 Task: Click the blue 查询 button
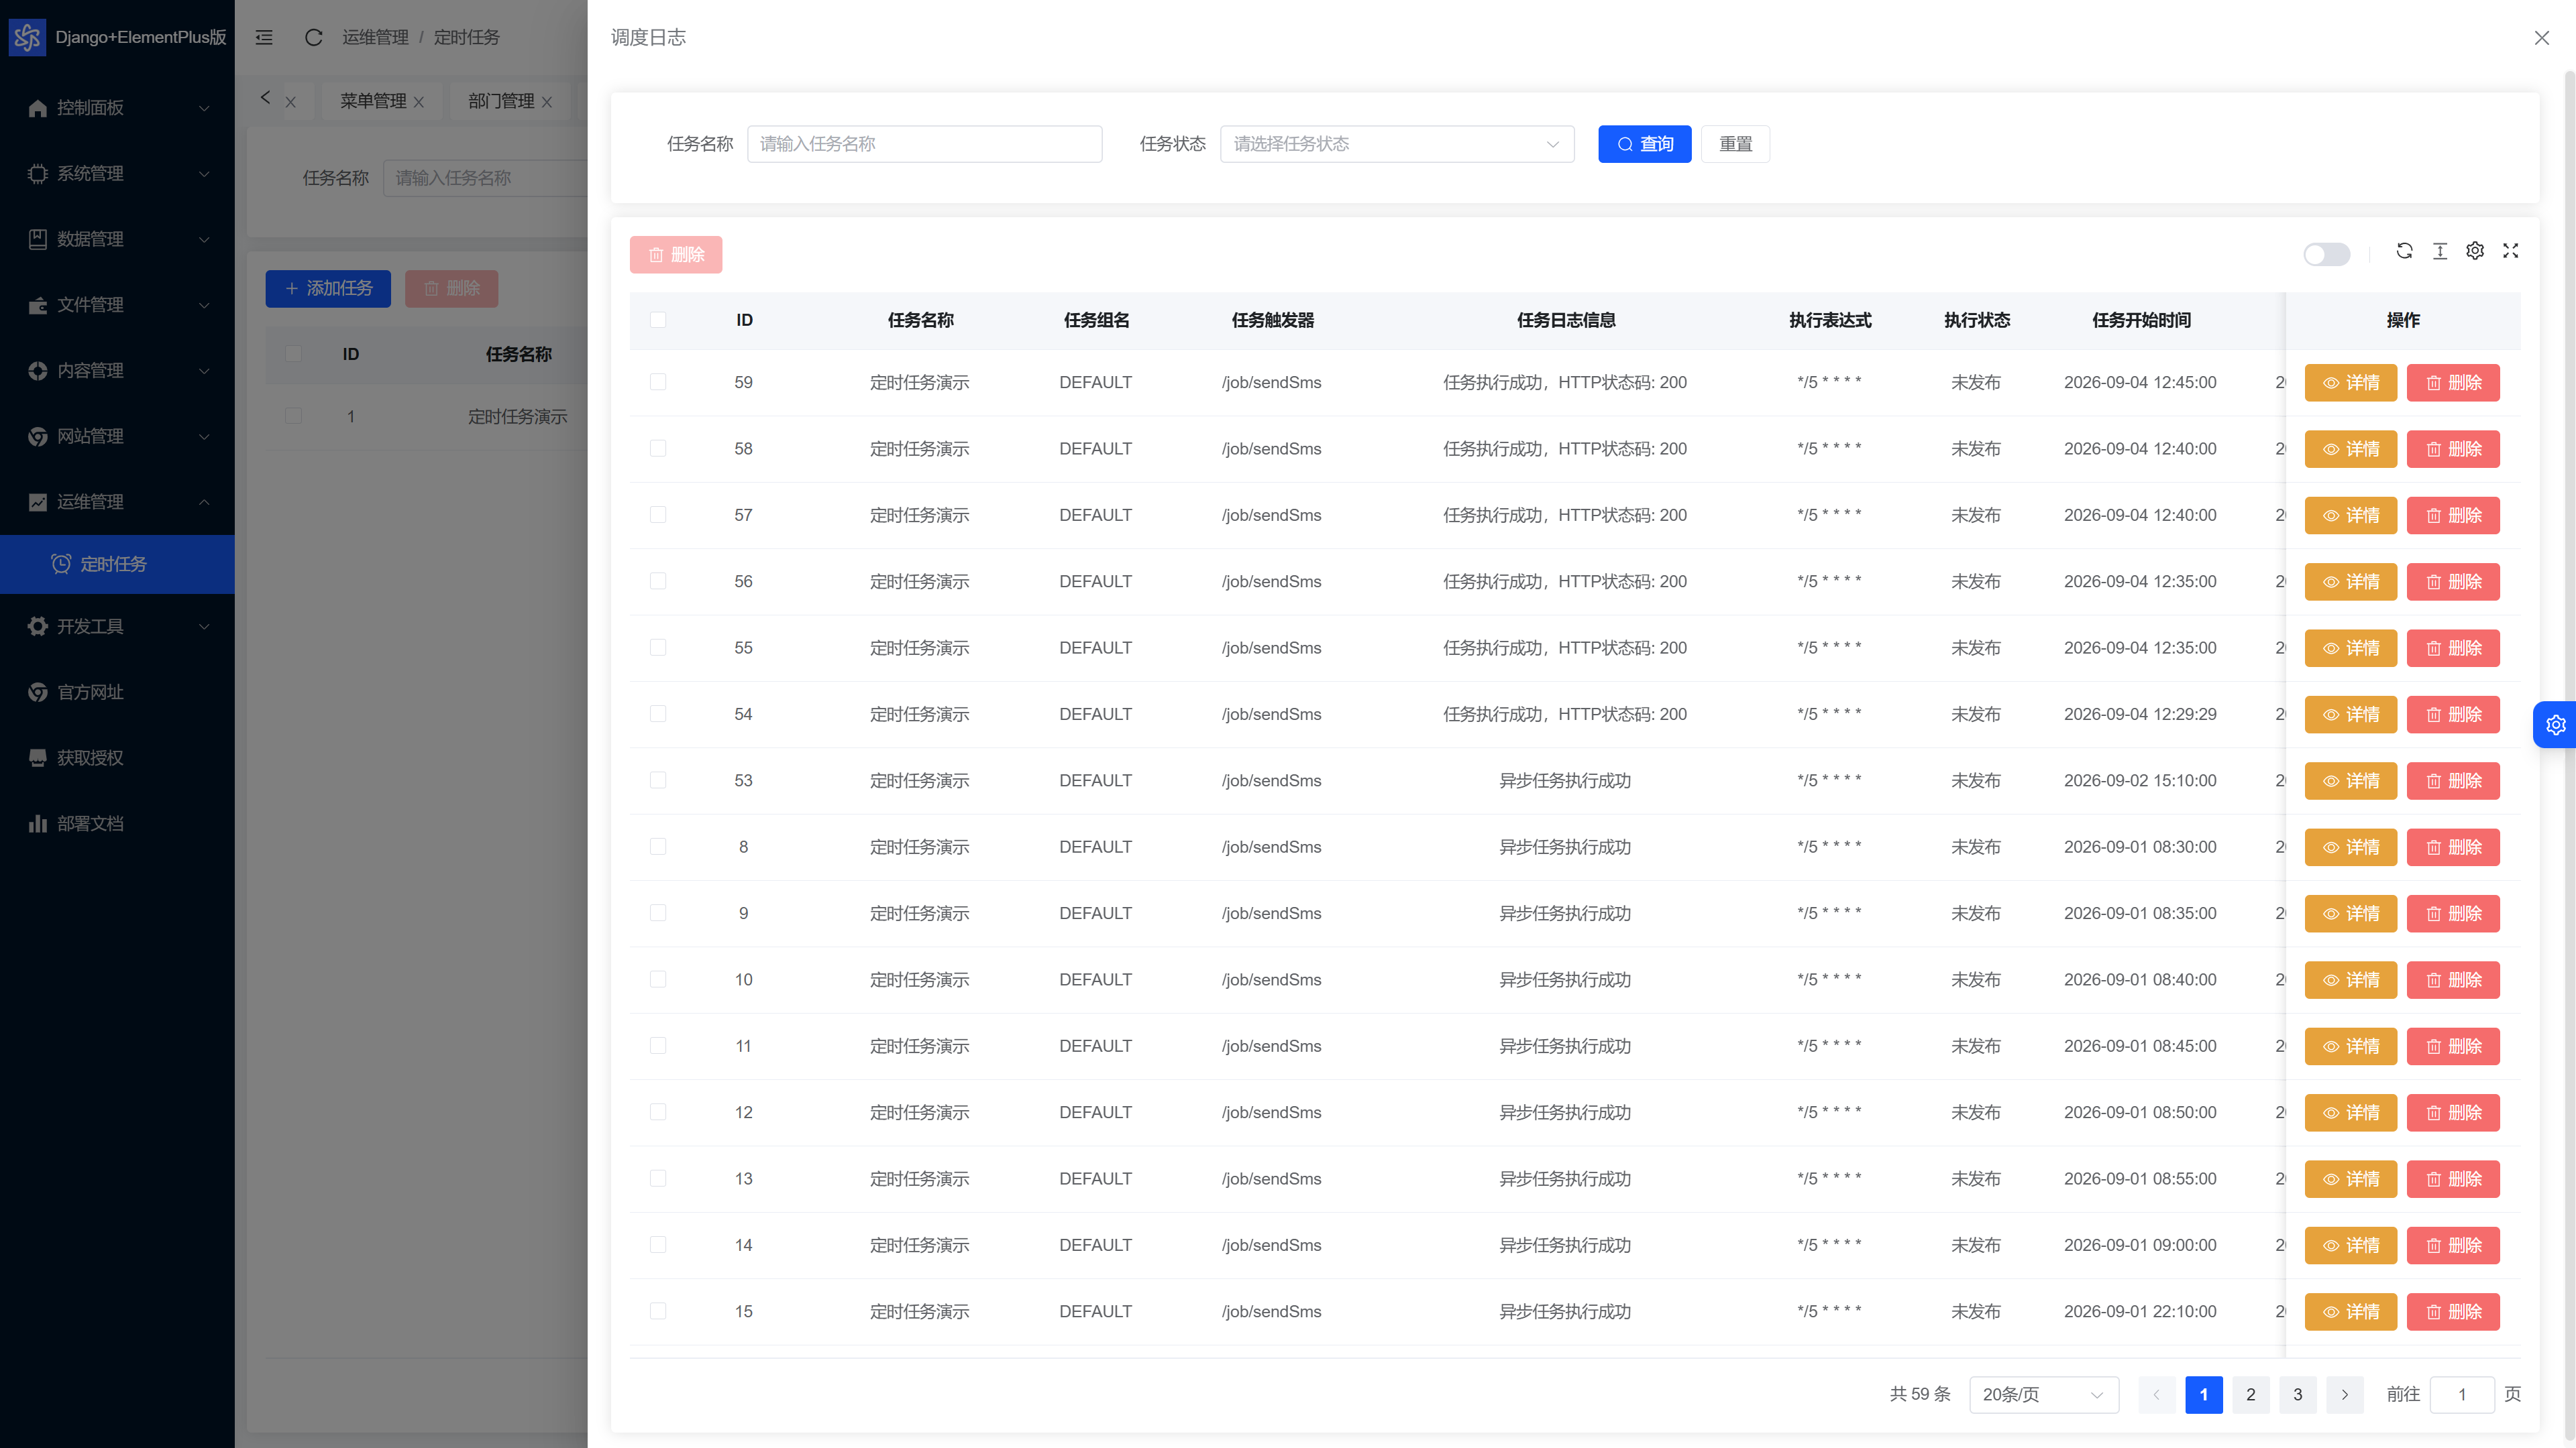click(1644, 144)
